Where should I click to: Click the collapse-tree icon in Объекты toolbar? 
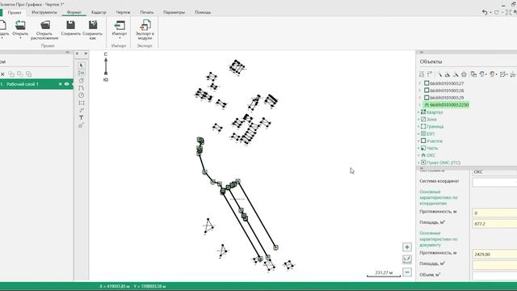[430, 74]
